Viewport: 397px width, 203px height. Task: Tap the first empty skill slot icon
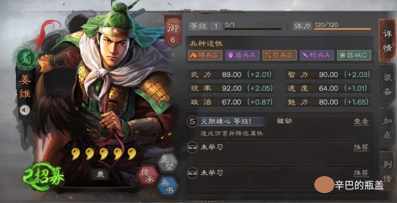point(192,147)
